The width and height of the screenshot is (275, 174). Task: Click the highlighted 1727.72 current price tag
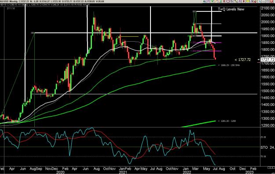point(268,60)
